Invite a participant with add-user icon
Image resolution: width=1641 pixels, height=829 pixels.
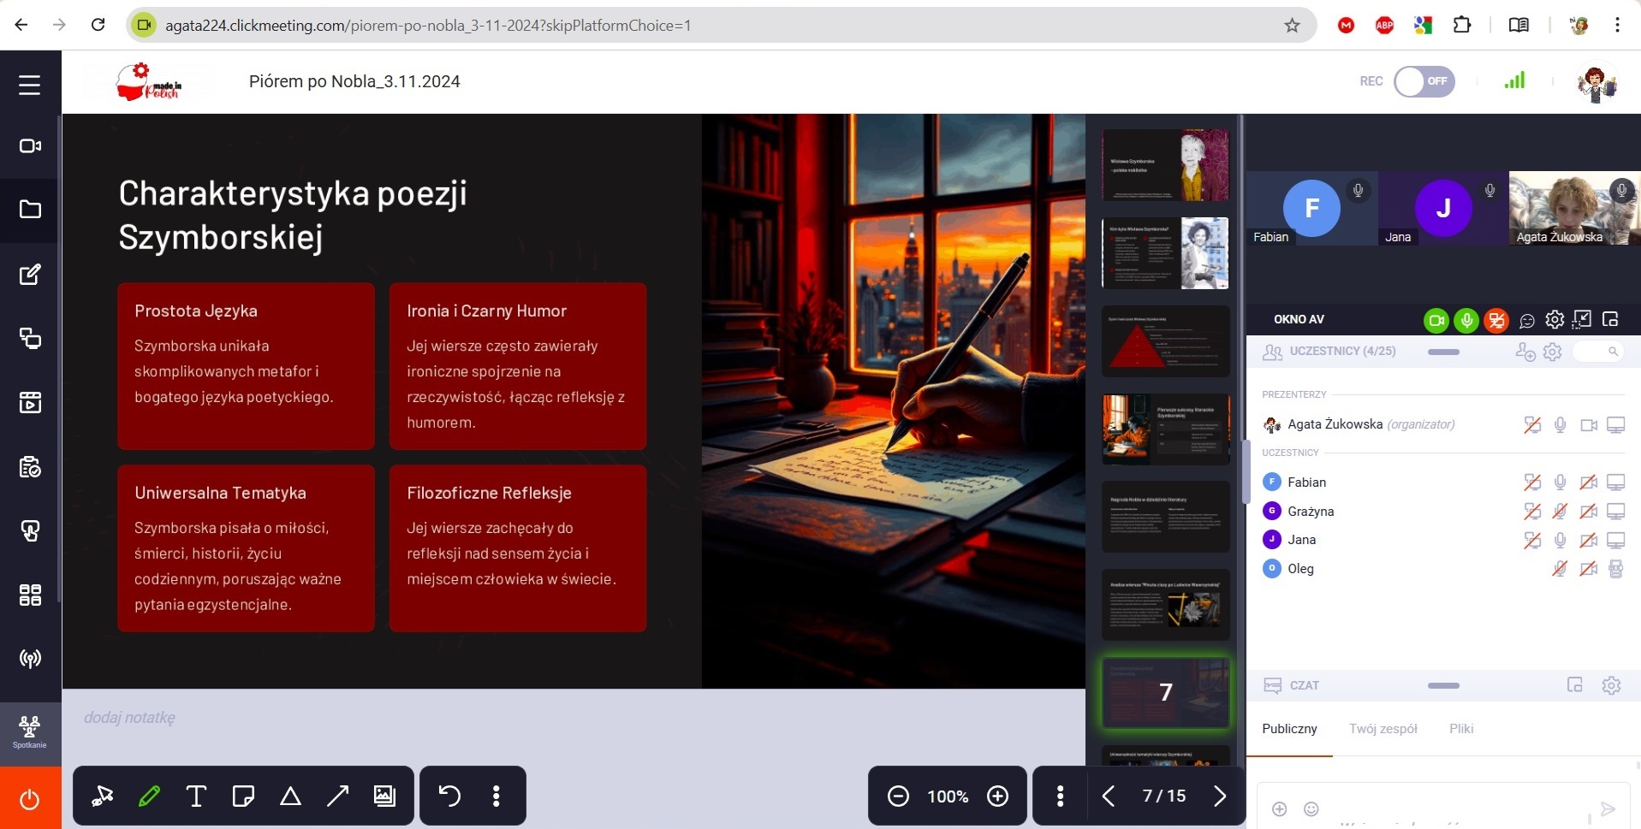coord(1525,352)
